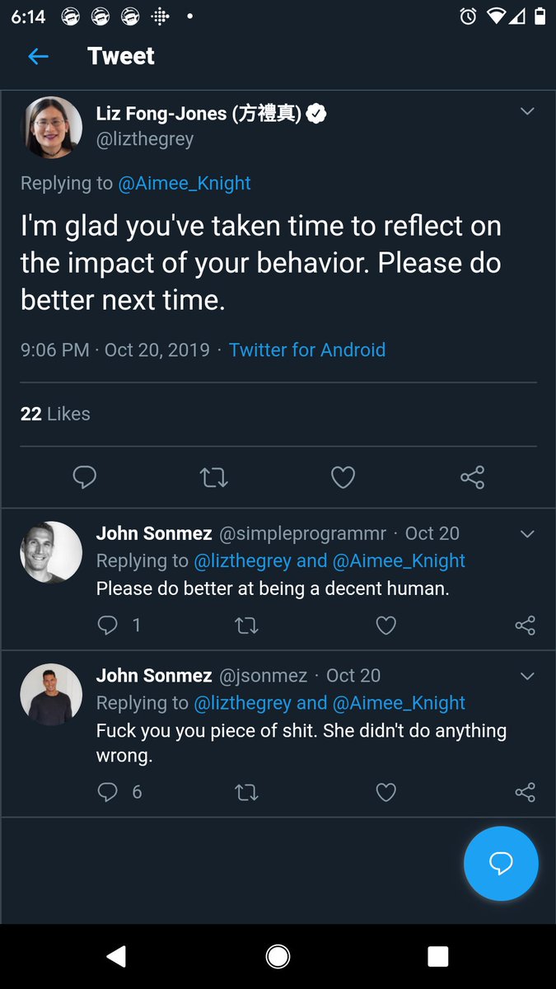Like the main tweet by Liz Fong-Jones

343,477
